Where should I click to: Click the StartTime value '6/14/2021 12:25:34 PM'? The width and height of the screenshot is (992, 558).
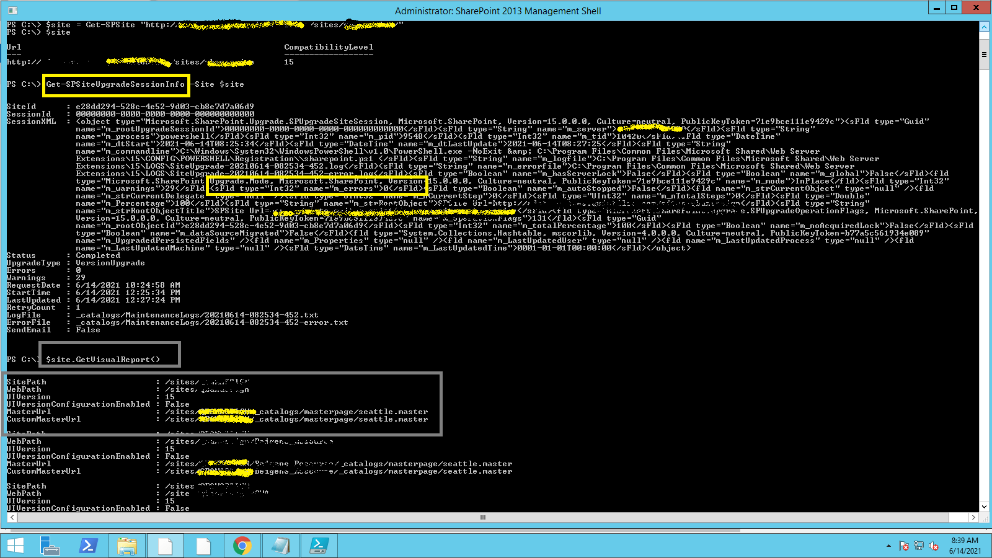coord(128,293)
